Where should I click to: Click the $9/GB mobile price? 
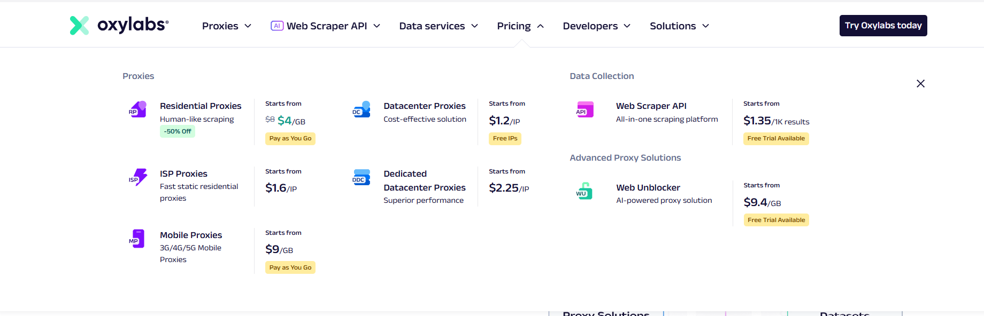tap(279, 249)
